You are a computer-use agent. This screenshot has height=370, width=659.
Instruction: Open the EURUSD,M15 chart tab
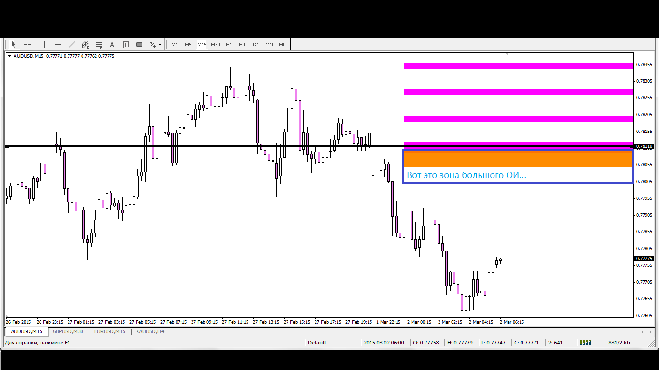(x=110, y=331)
